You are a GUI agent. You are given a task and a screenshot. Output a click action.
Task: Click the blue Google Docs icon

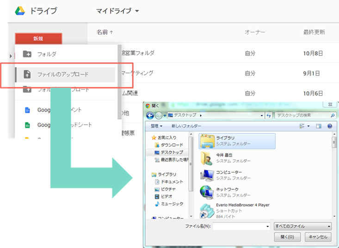[x=27, y=110]
